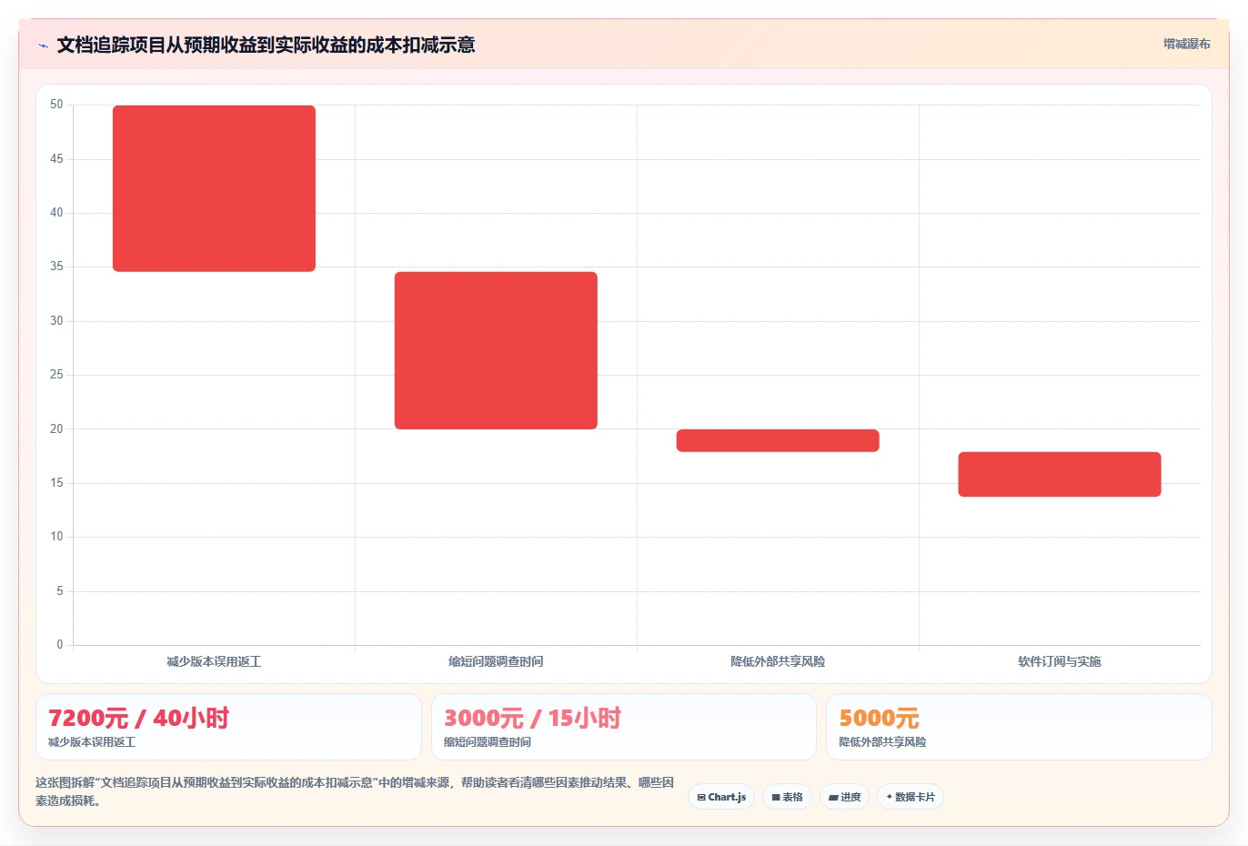Click the red bar for 减少版本误用返工
The image size is (1248, 846).
214,188
